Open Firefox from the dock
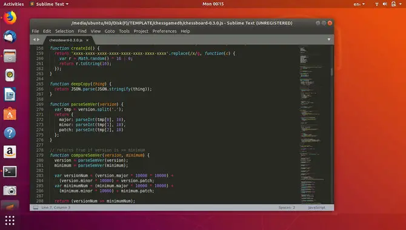This screenshot has height=230, width=406. pyautogui.click(x=10, y=18)
